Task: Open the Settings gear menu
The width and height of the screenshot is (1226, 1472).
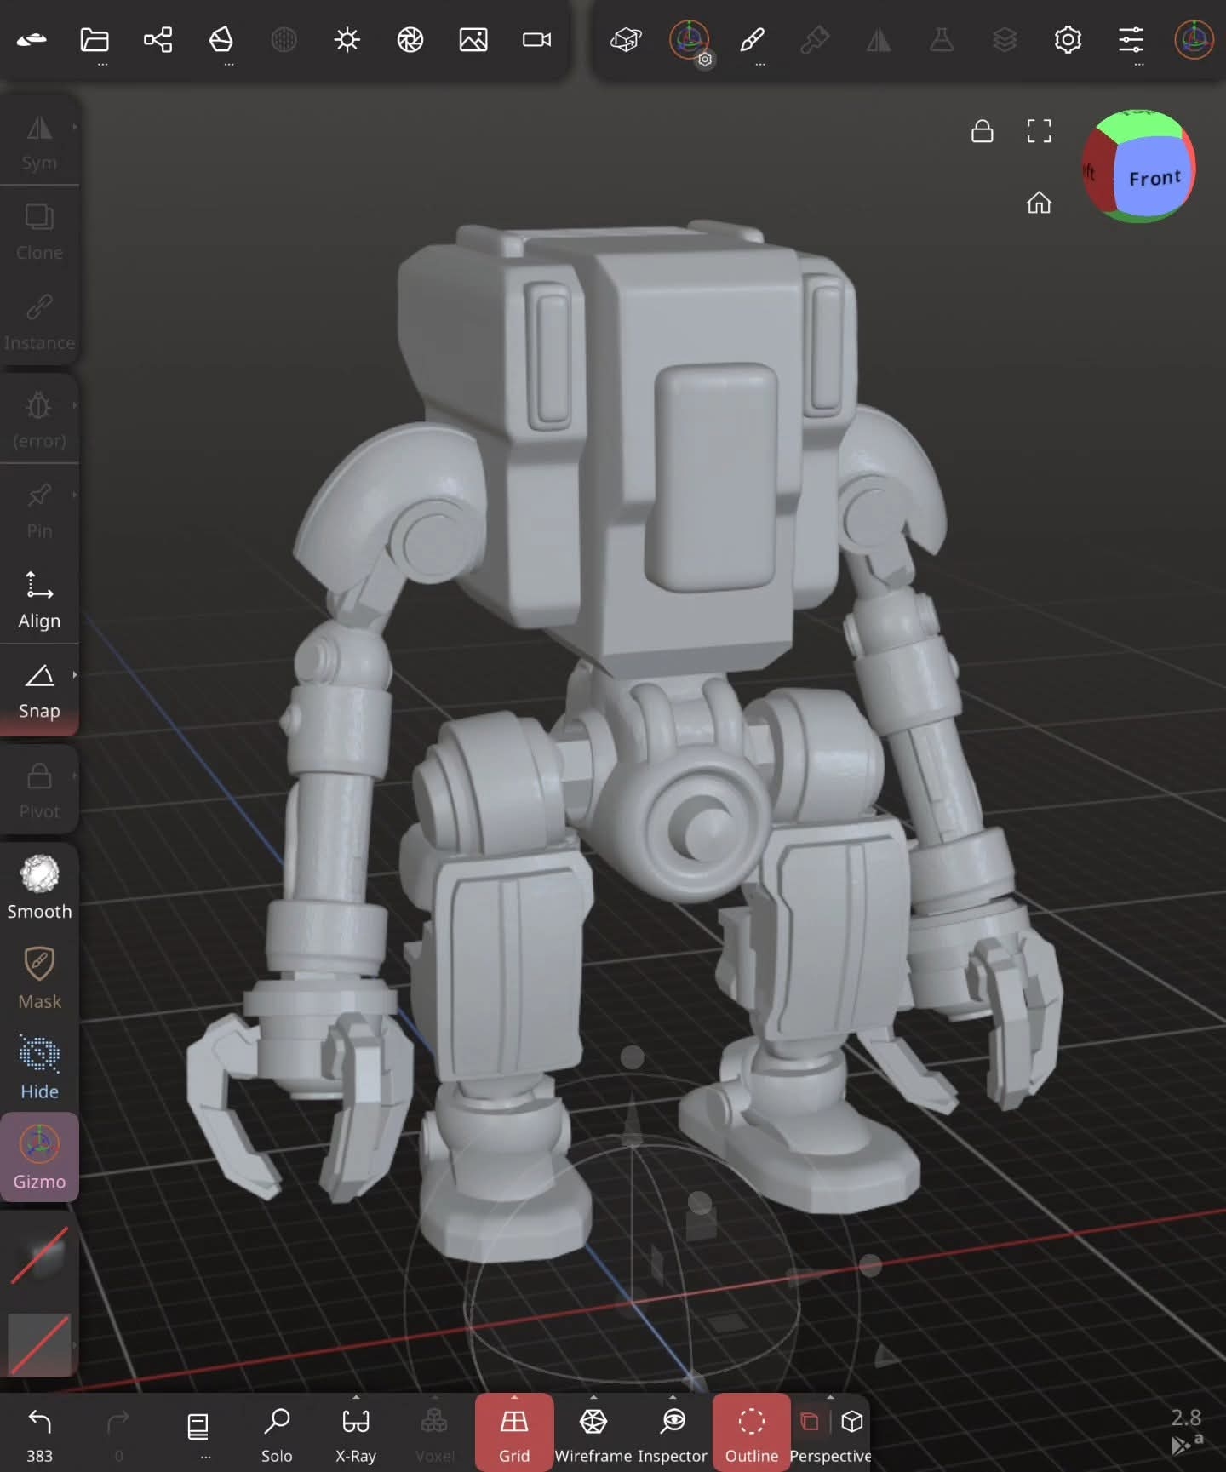Action: tap(1068, 40)
